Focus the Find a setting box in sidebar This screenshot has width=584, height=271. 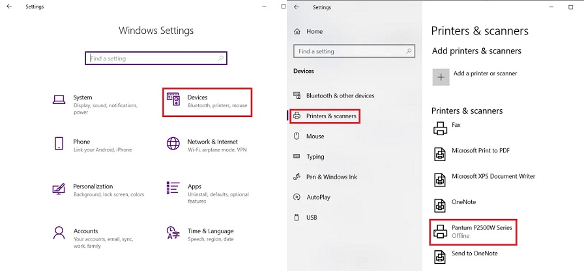tap(354, 51)
